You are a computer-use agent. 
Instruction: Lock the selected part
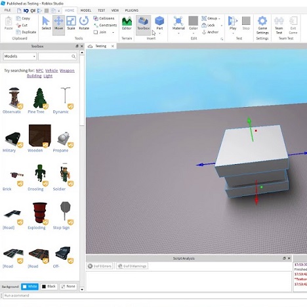coord(208,26)
